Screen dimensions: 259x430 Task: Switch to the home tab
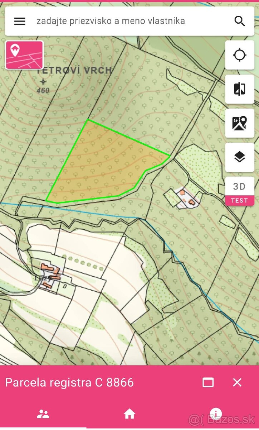129,414
